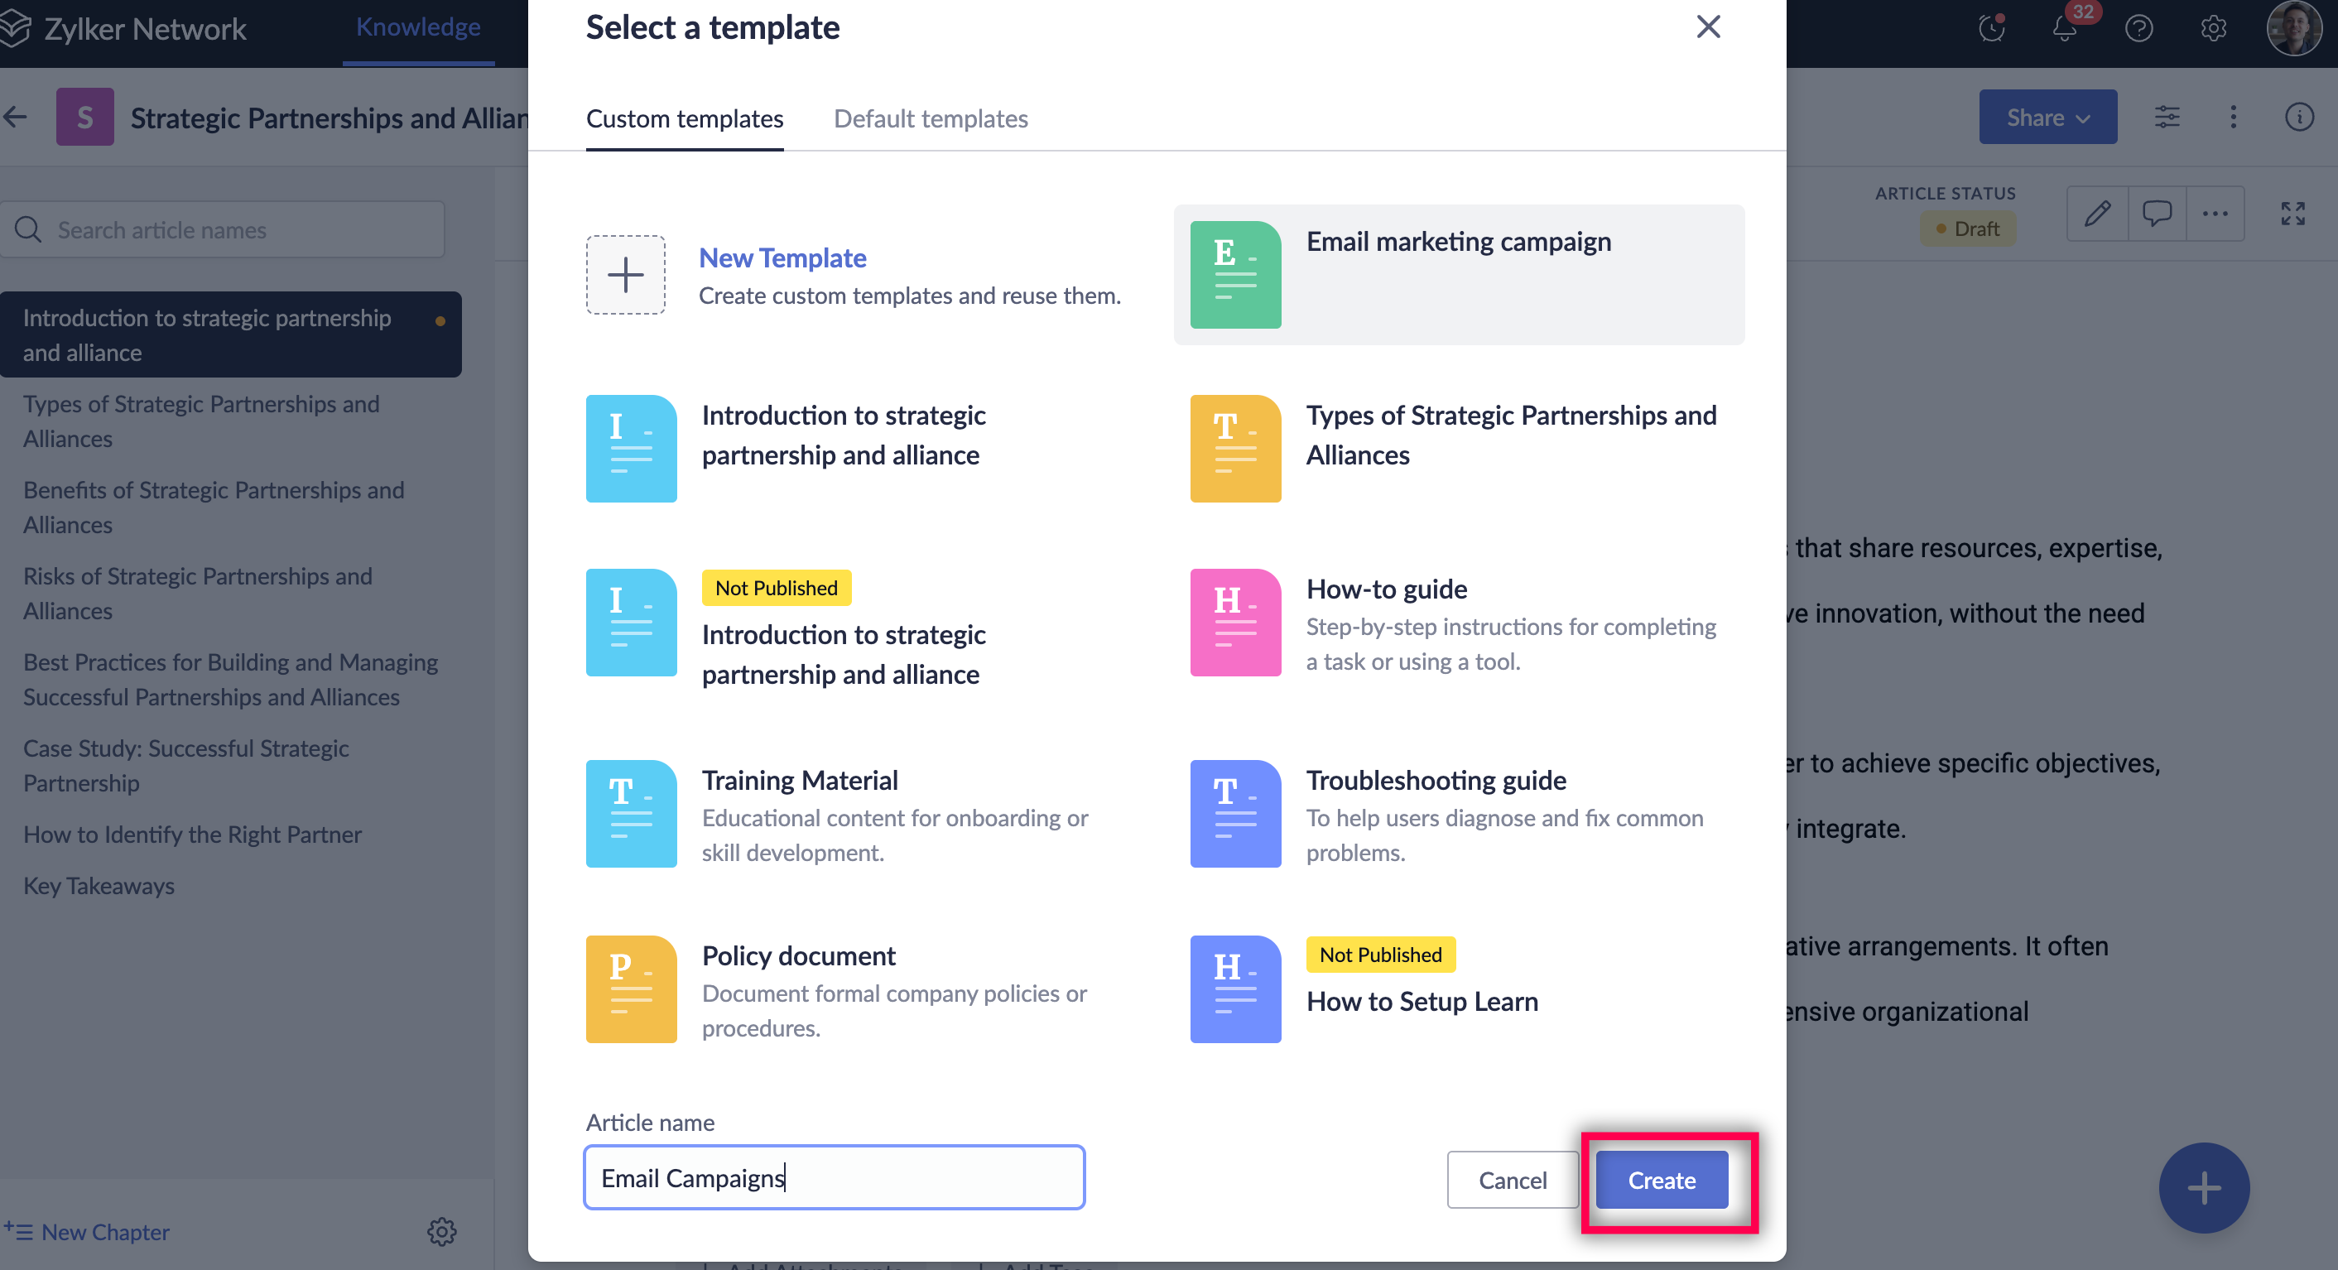Open the chapter settings gear icon
2338x1270 pixels.
coord(442,1232)
